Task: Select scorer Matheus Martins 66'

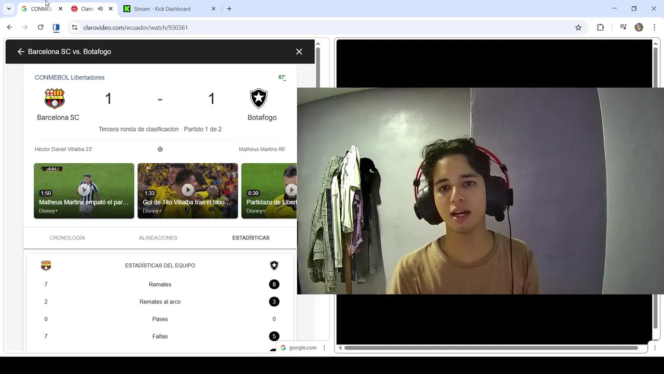Action: 262,149
